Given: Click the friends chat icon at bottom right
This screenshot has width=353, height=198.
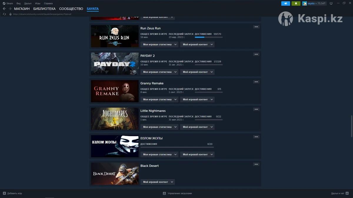Looking at the screenshot, I should (347, 193).
